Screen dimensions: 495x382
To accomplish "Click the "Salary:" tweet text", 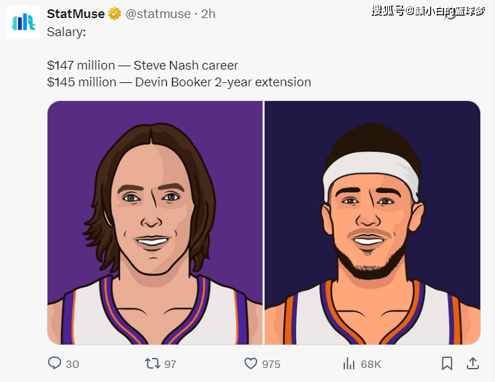I will (66, 31).
